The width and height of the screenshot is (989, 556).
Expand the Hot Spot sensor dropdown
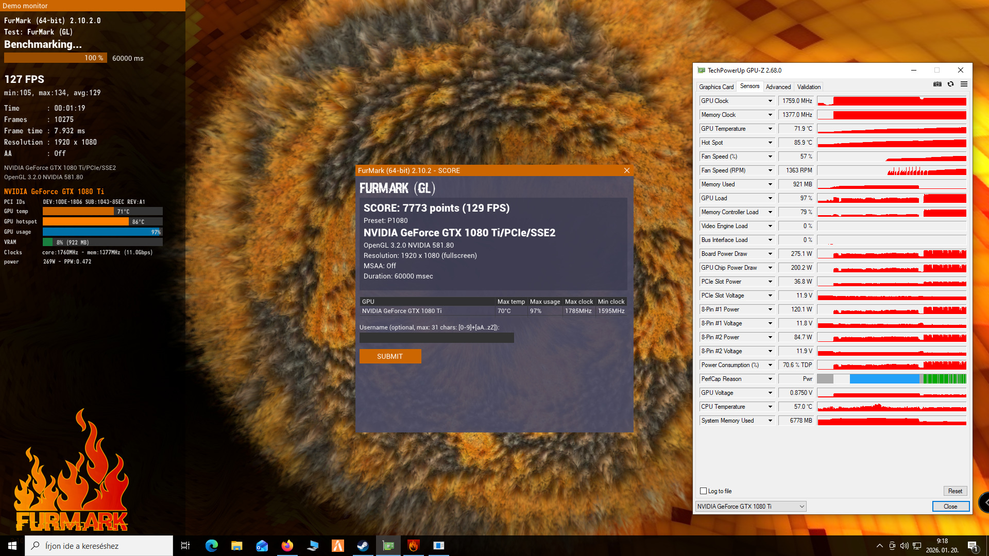[x=770, y=143]
